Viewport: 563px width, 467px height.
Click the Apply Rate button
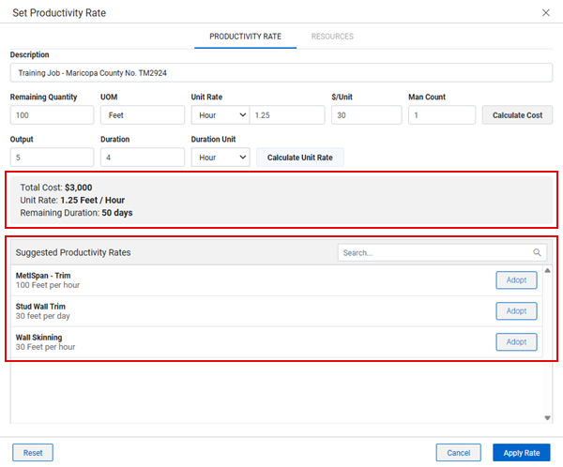(522, 453)
